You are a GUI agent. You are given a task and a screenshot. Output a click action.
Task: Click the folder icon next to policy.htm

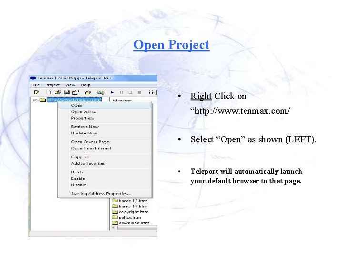coord(115,217)
